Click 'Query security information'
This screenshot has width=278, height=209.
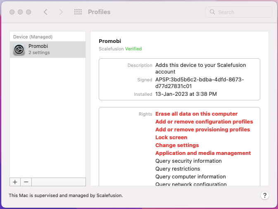188,161
